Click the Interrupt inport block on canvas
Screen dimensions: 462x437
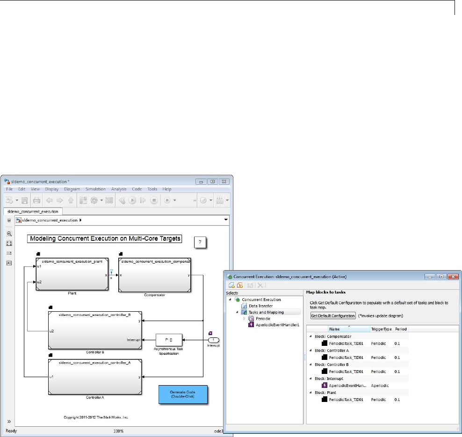tap(214, 340)
